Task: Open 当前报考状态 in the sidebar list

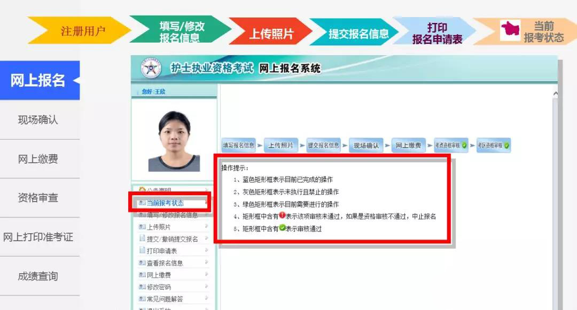Action: (x=165, y=203)
